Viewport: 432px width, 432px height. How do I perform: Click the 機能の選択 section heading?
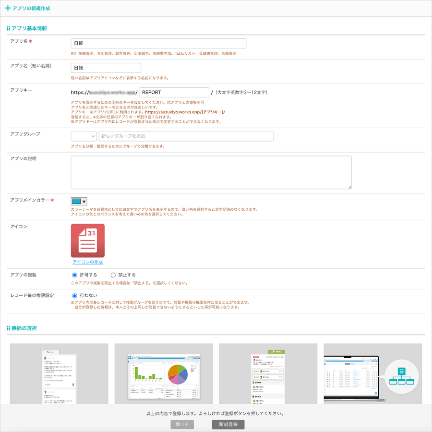click(x=24, y=328)
